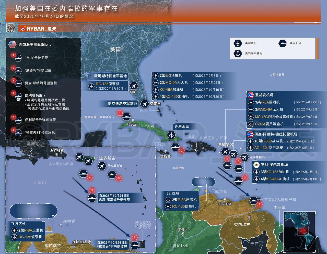Click the ship group icon beside 两栖登陆群
This screenshot has height=254, width=327.
click(19, 97)
